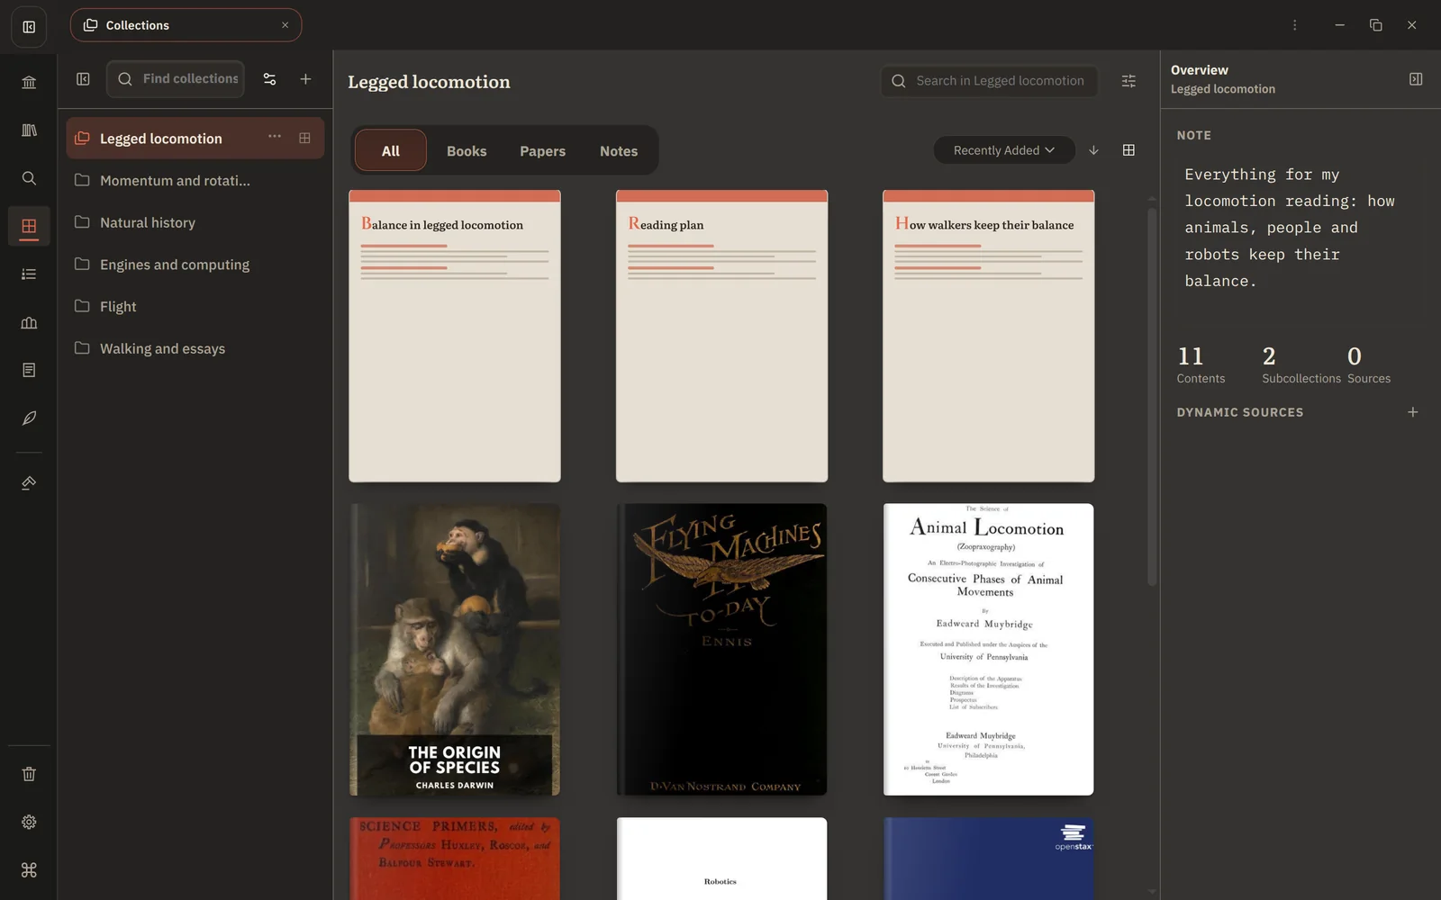Open the stacked books stats icon in sidebar
Image resolution: width=1441 pixels, height=900 pixels.
coord(29,322)
